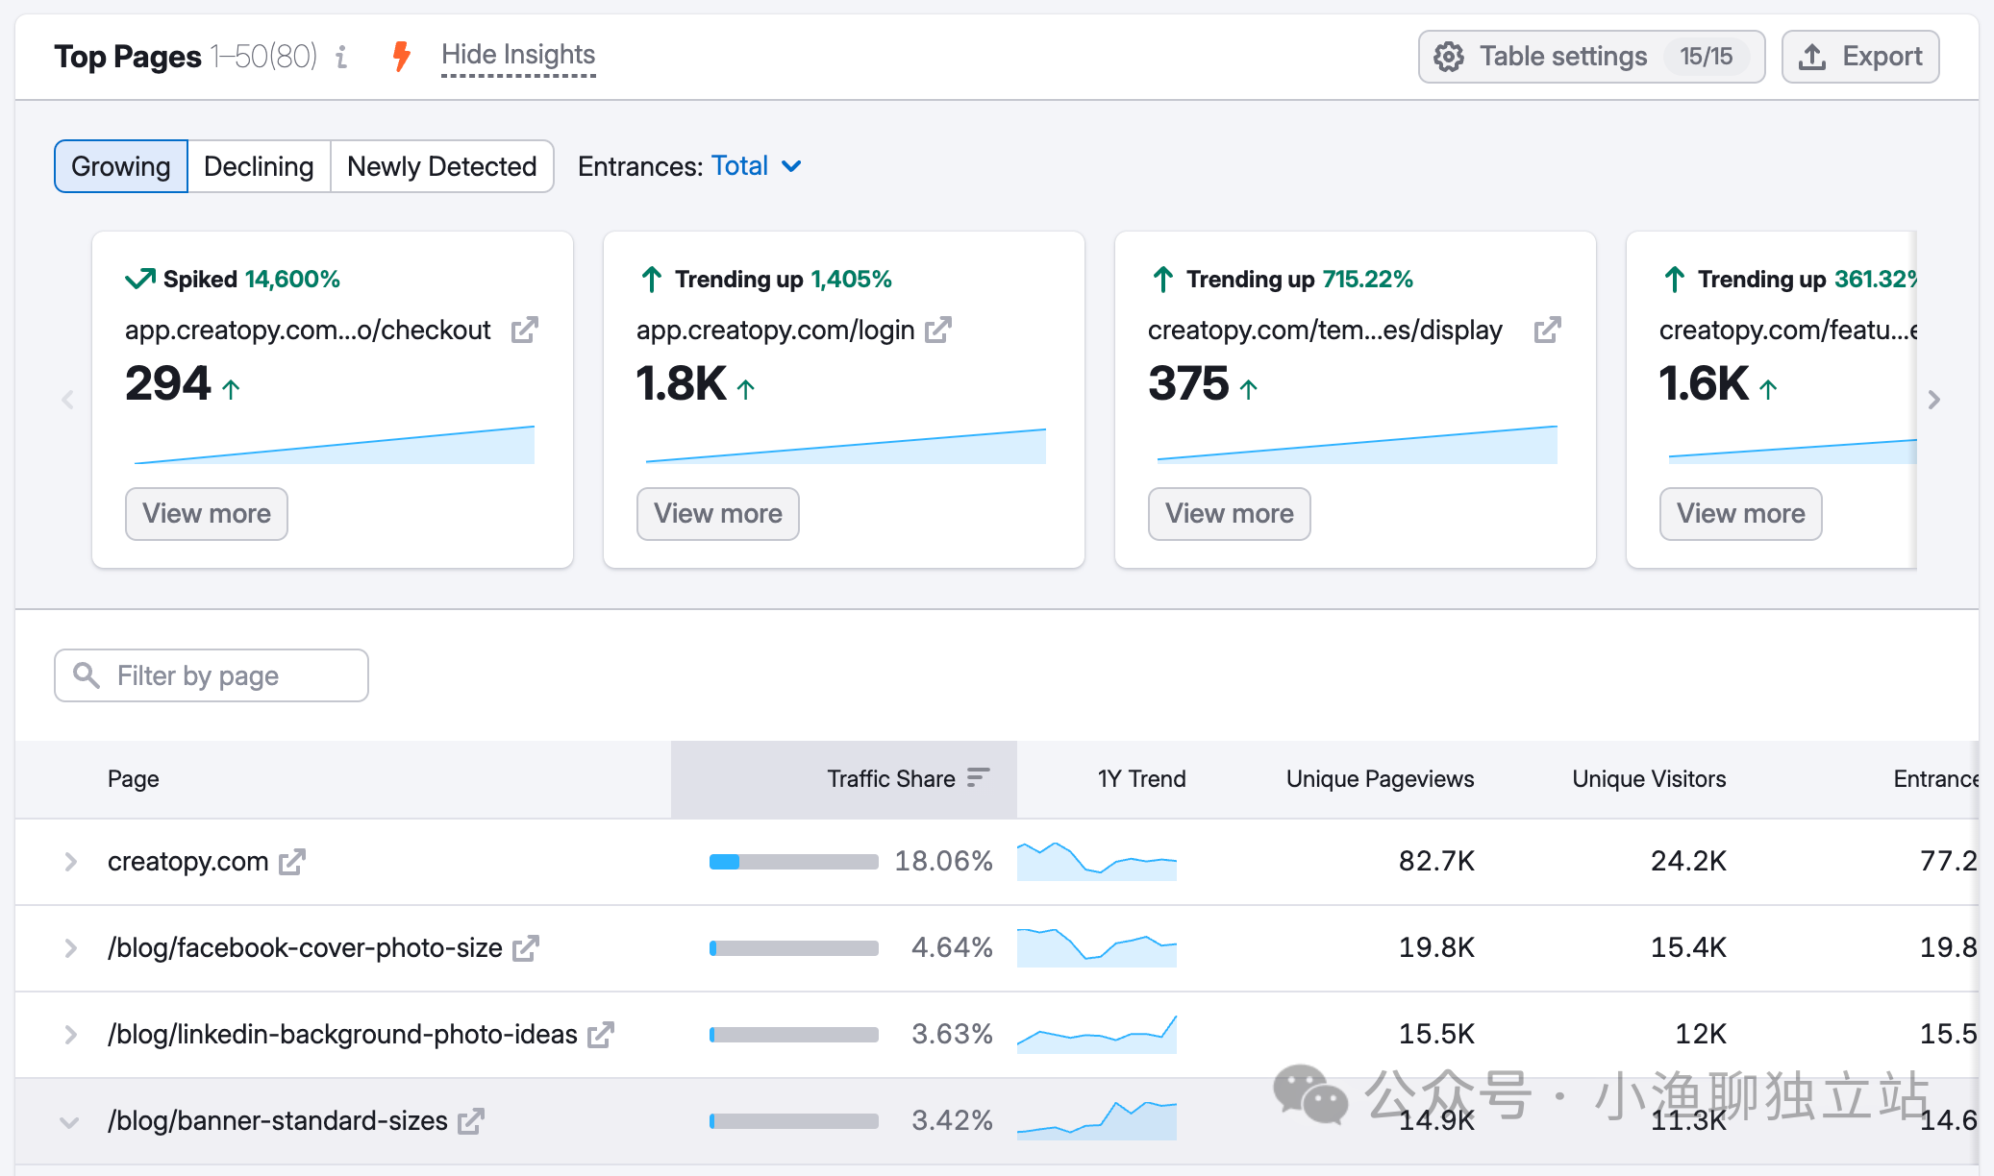Click View more on checkout spiked card

tap(207, 514)
